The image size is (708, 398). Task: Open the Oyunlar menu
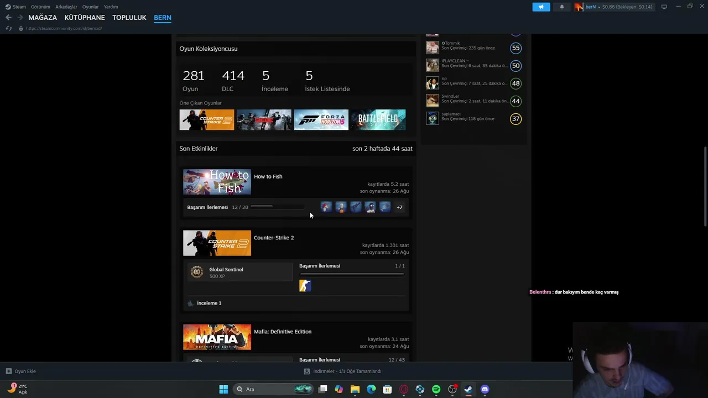91,7
